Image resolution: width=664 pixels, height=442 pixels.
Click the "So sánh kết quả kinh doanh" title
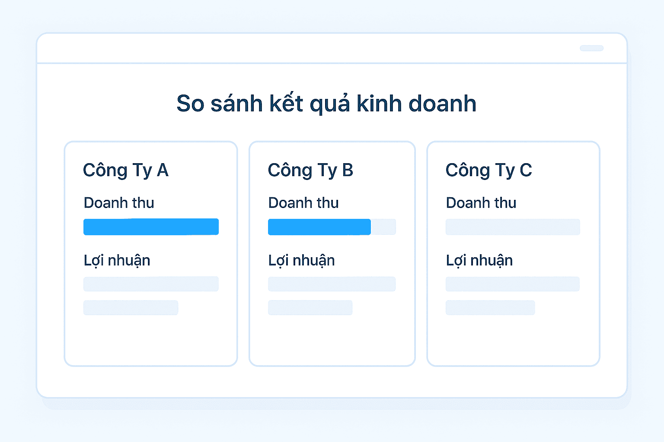(326, 104)
